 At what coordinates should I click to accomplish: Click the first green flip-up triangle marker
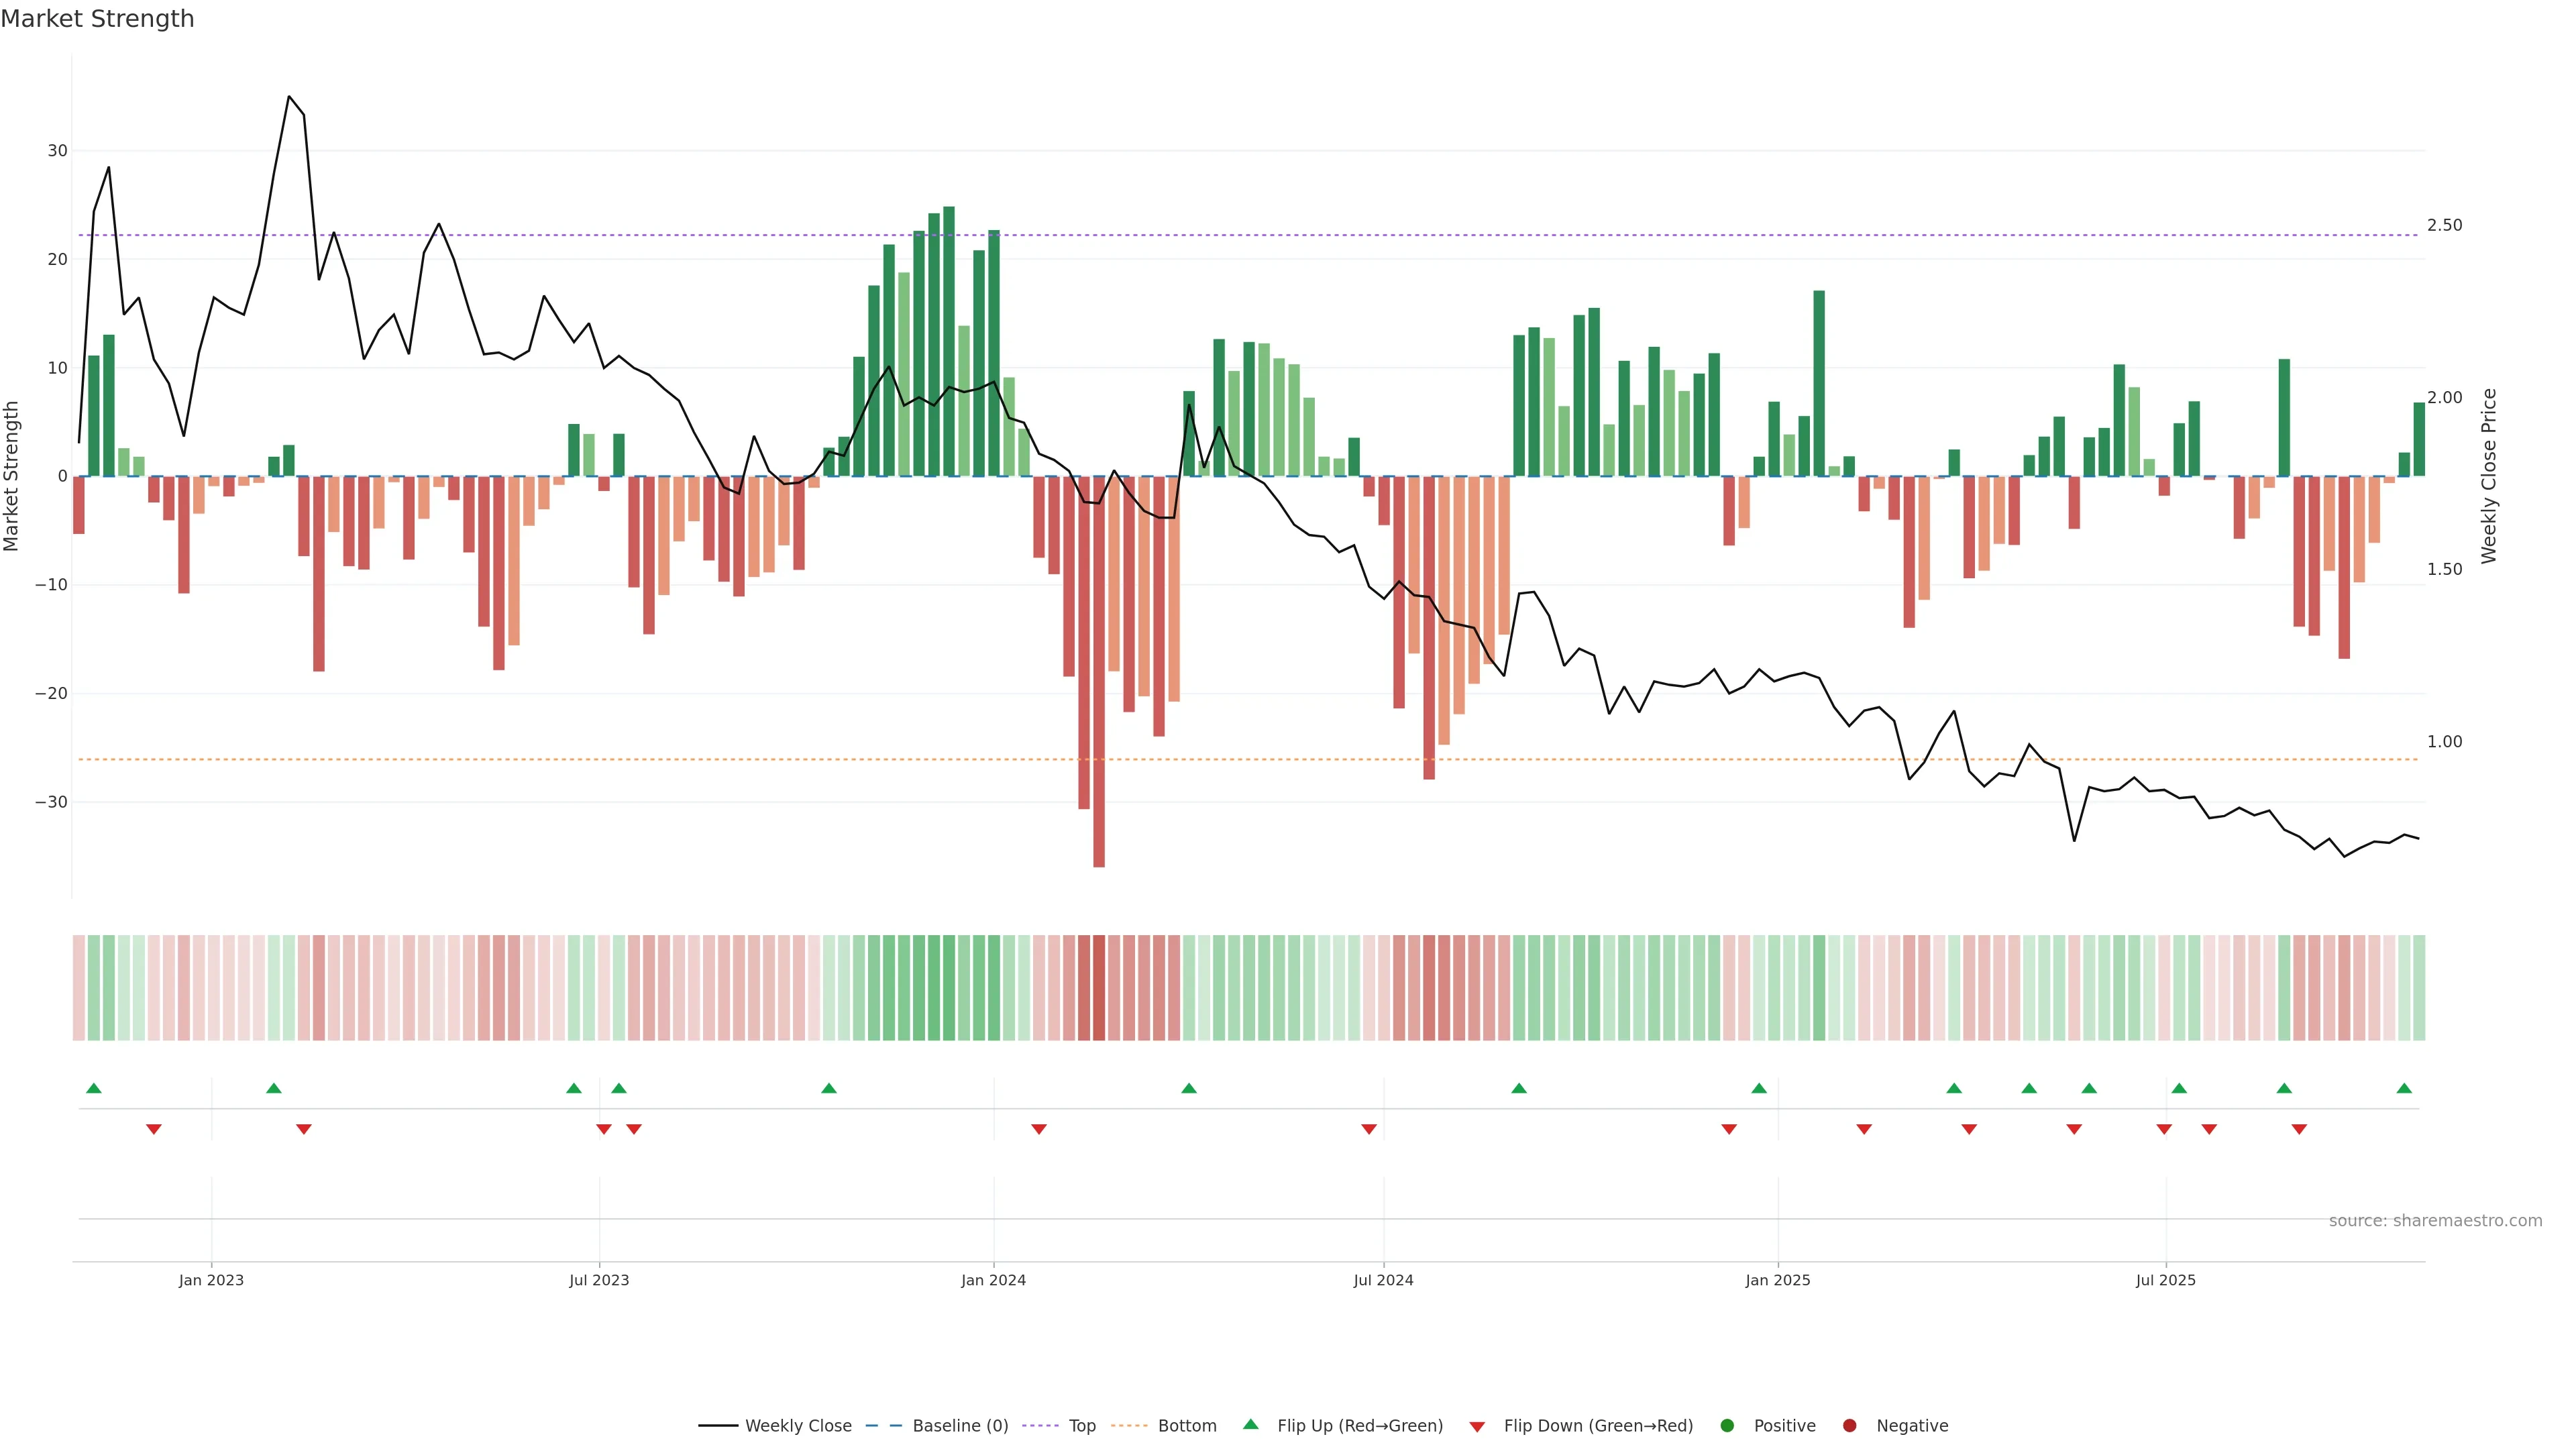click(x=94, y=1088)
